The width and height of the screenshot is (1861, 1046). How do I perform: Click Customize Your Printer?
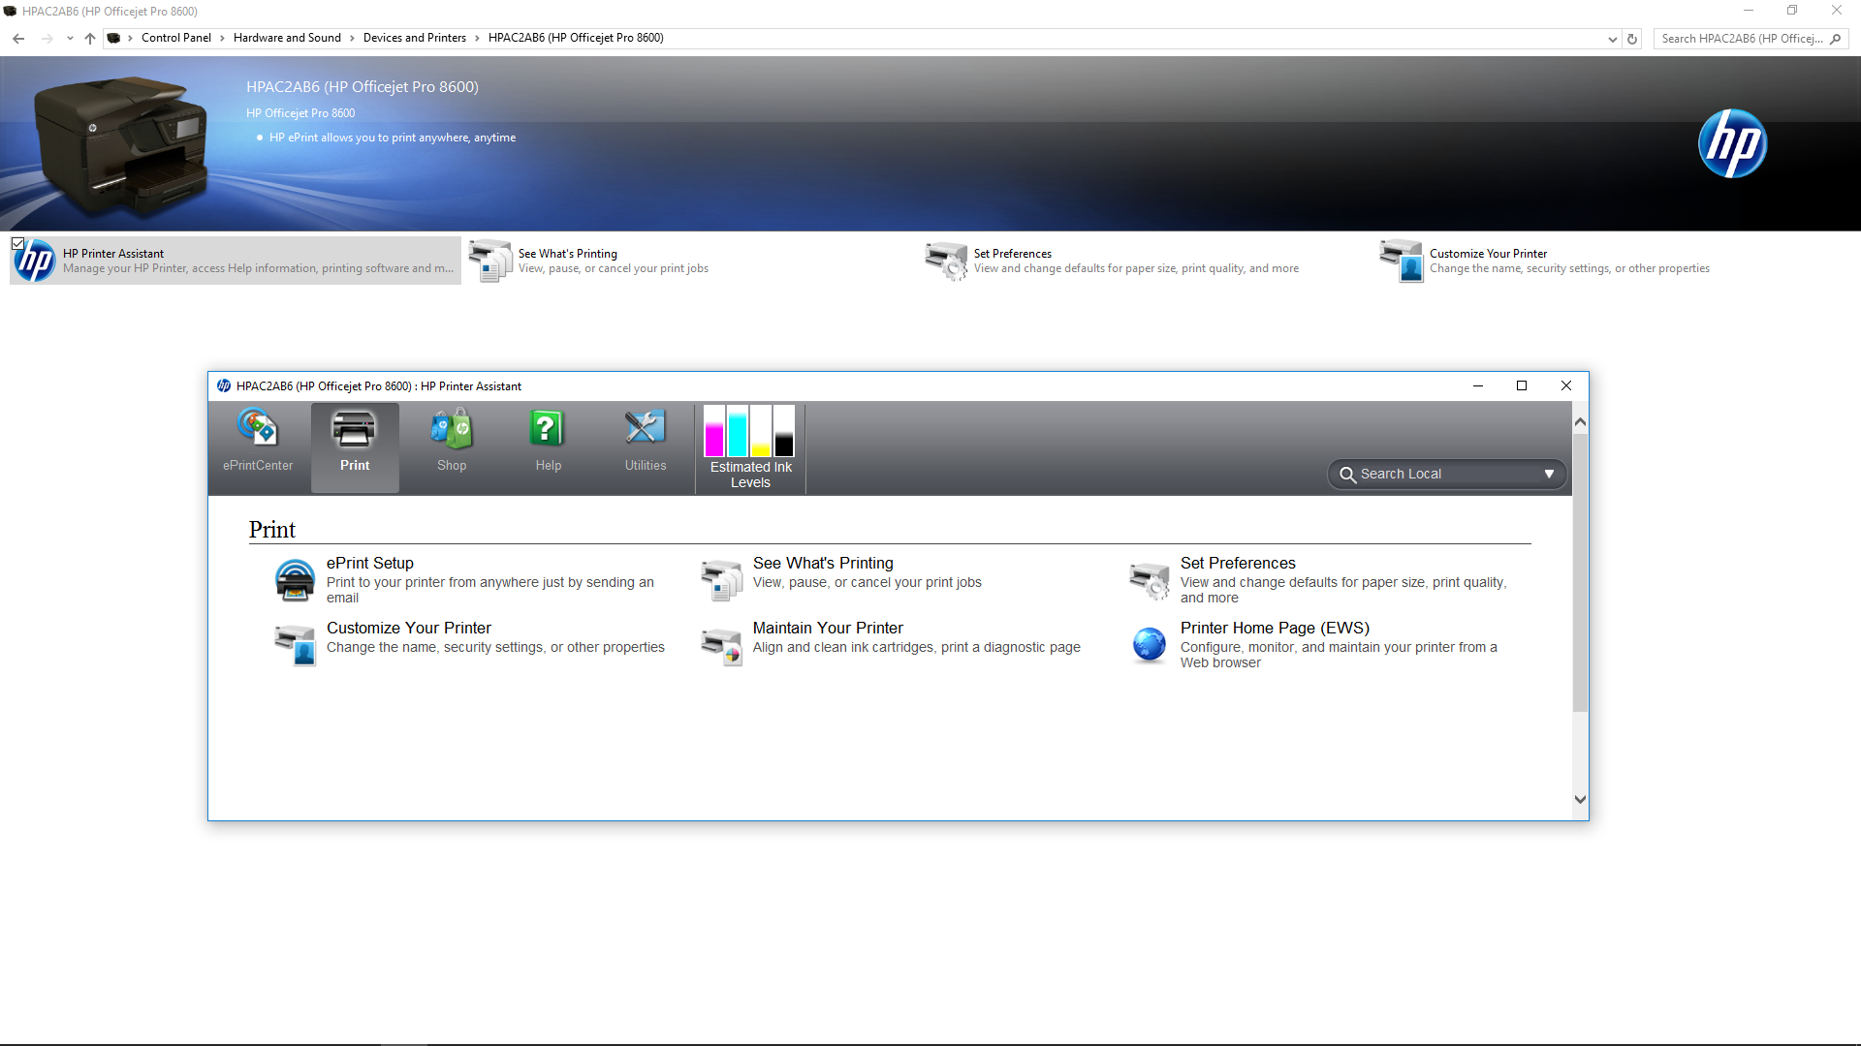tap(408, 628)
